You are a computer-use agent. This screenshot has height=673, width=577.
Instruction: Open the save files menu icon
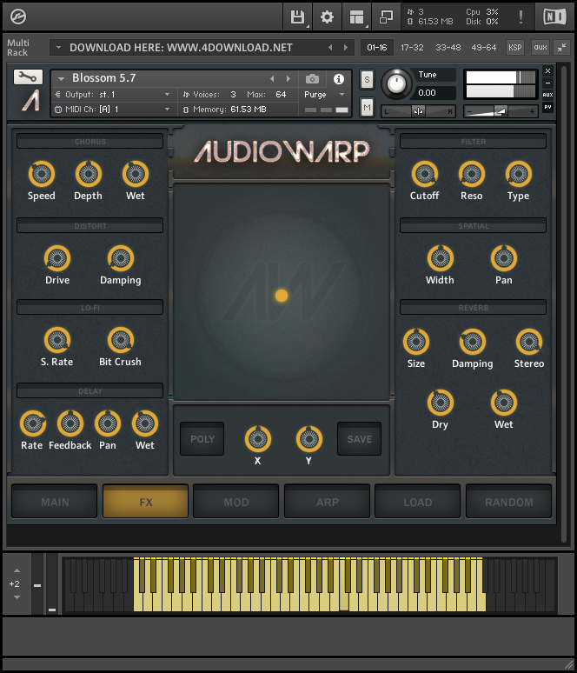[298, 17]
